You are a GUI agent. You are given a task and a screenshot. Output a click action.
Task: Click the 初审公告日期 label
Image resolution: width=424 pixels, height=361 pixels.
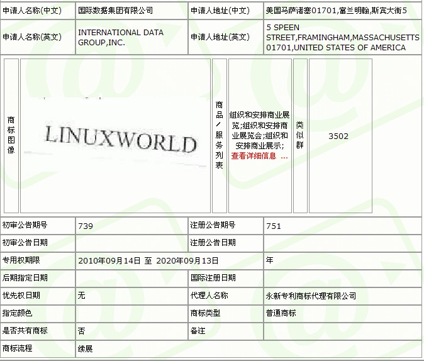pos(25,243)
